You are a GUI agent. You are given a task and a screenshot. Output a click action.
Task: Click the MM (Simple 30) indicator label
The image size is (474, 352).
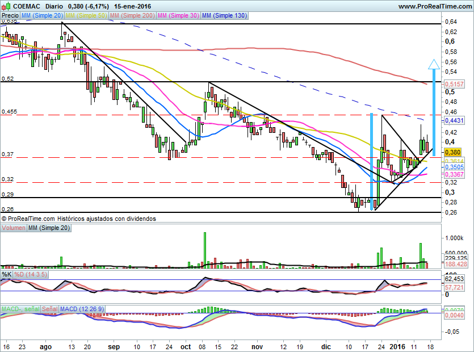[x=178, y=16]
